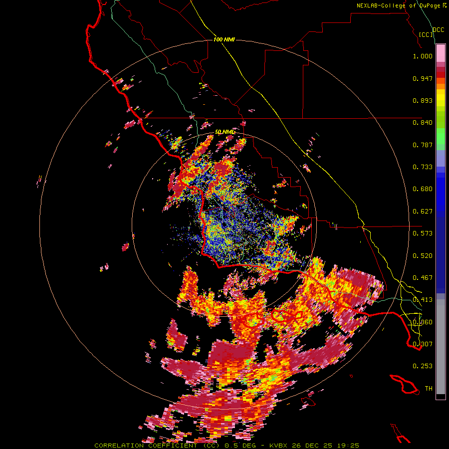Click the gray segment of the color bar
Image resolution: width=449 pixels, height=449 pixels.
(441, 347)
